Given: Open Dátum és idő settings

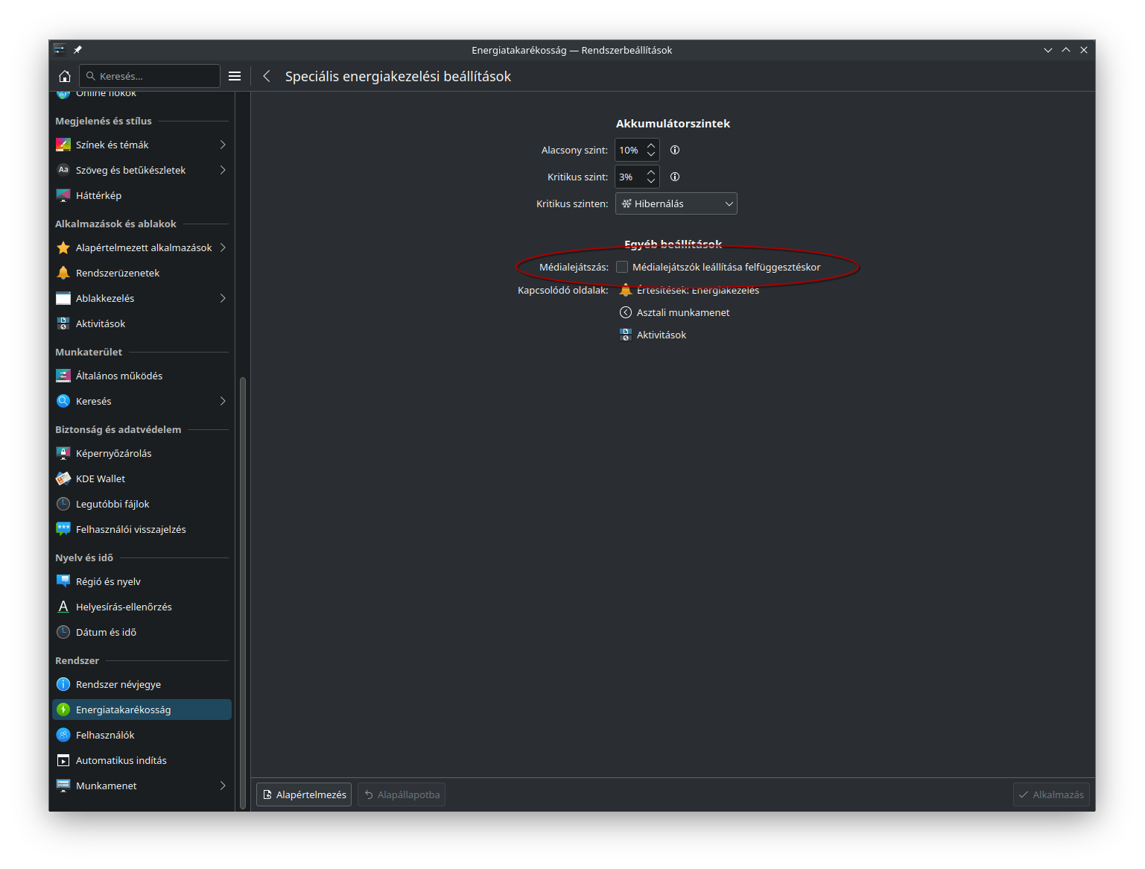Looking at the screenshot, I should (106, 631).
